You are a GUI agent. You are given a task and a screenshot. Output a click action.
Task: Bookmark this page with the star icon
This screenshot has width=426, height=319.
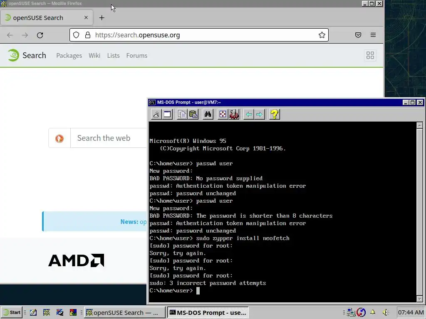pos(322,35)
